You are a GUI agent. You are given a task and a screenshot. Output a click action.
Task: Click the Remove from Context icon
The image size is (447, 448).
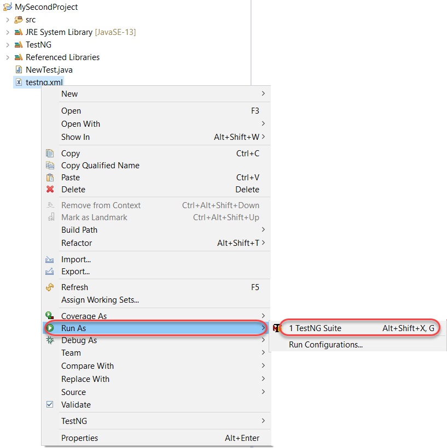pyautogui.click(x=50, y=205)
